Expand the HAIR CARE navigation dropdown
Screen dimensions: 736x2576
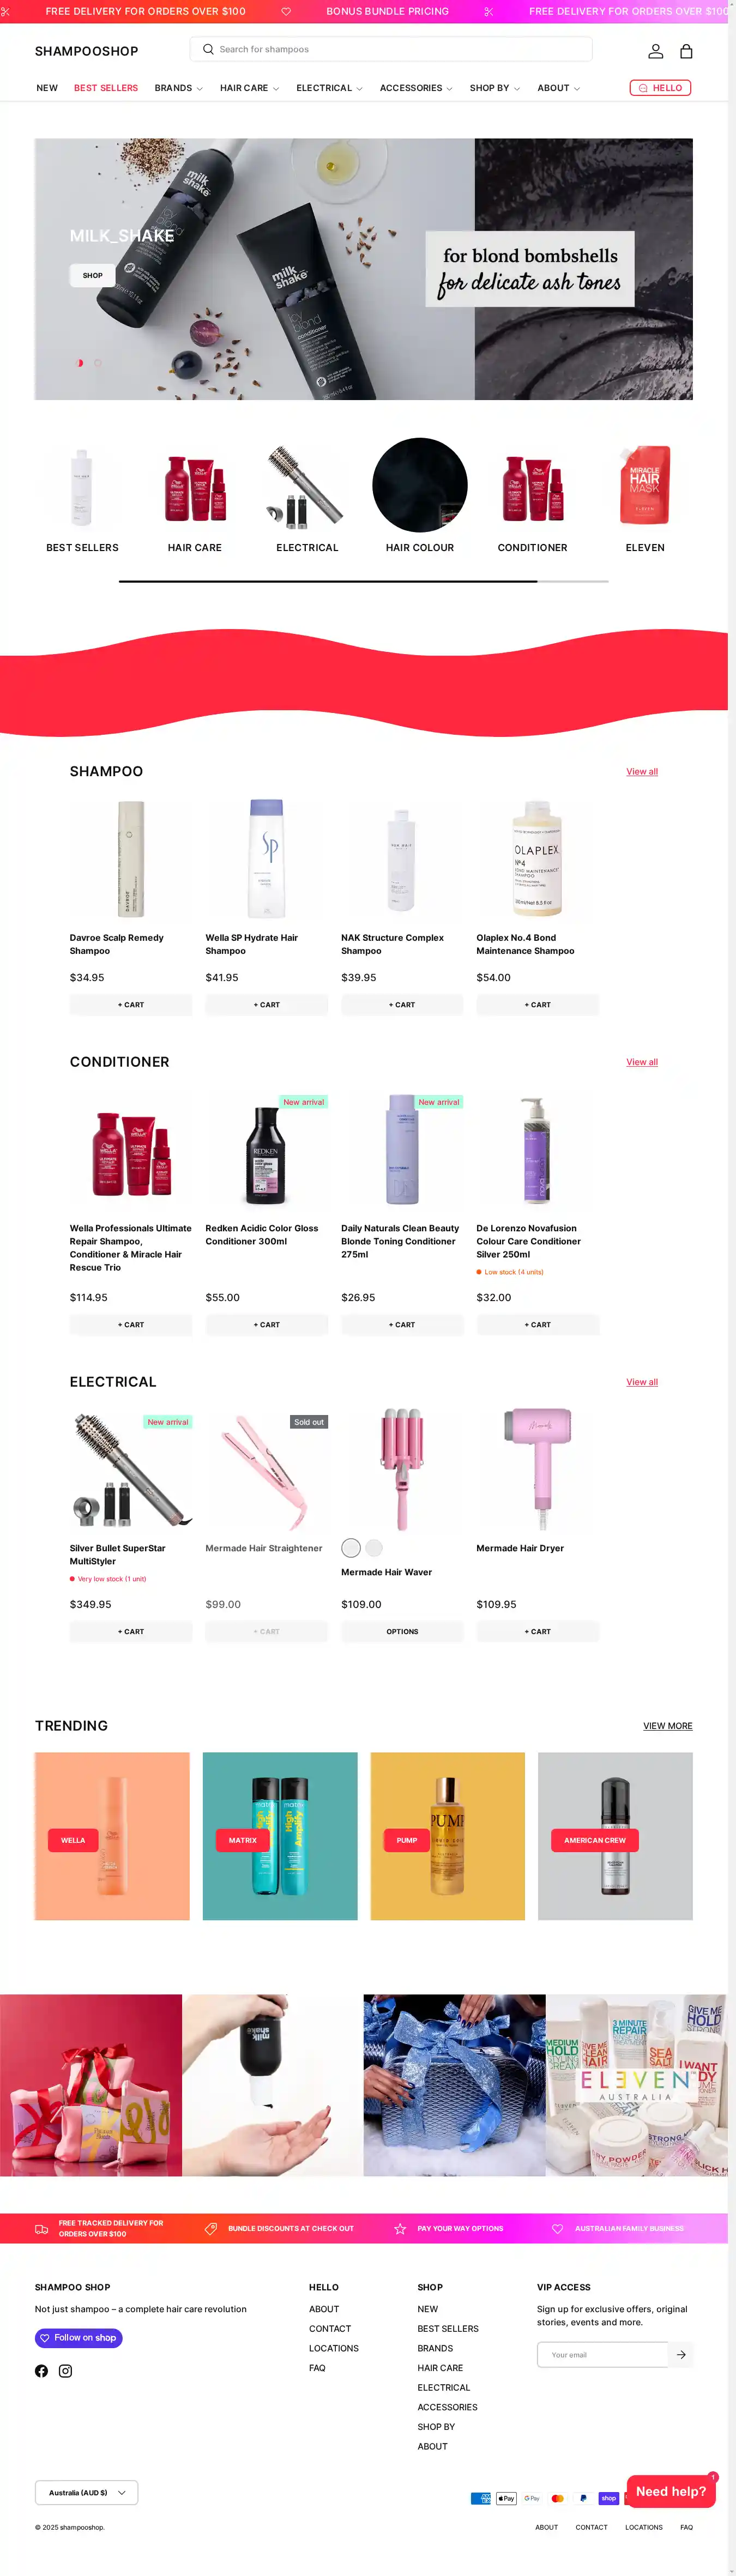click(250, 88)
